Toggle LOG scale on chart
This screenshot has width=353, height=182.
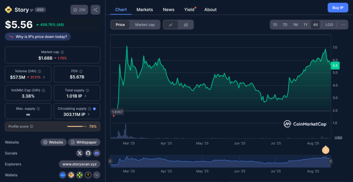pos(329,25)
